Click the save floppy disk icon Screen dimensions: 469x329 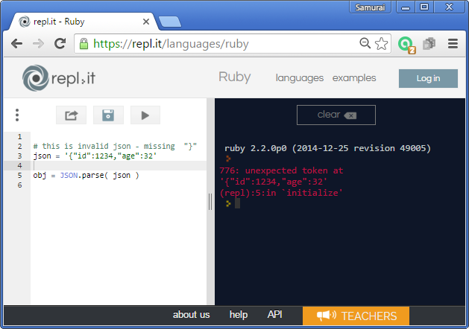108,115
